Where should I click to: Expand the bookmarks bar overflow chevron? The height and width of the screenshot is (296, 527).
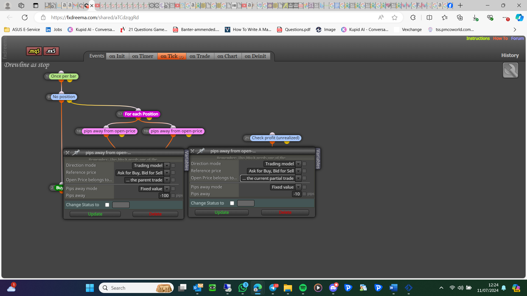[x=515, y=30]
